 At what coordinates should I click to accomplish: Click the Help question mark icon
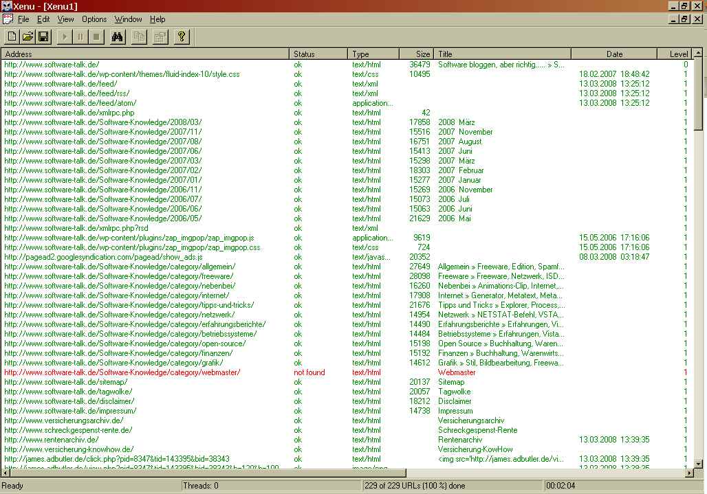(x=182, y=37)
